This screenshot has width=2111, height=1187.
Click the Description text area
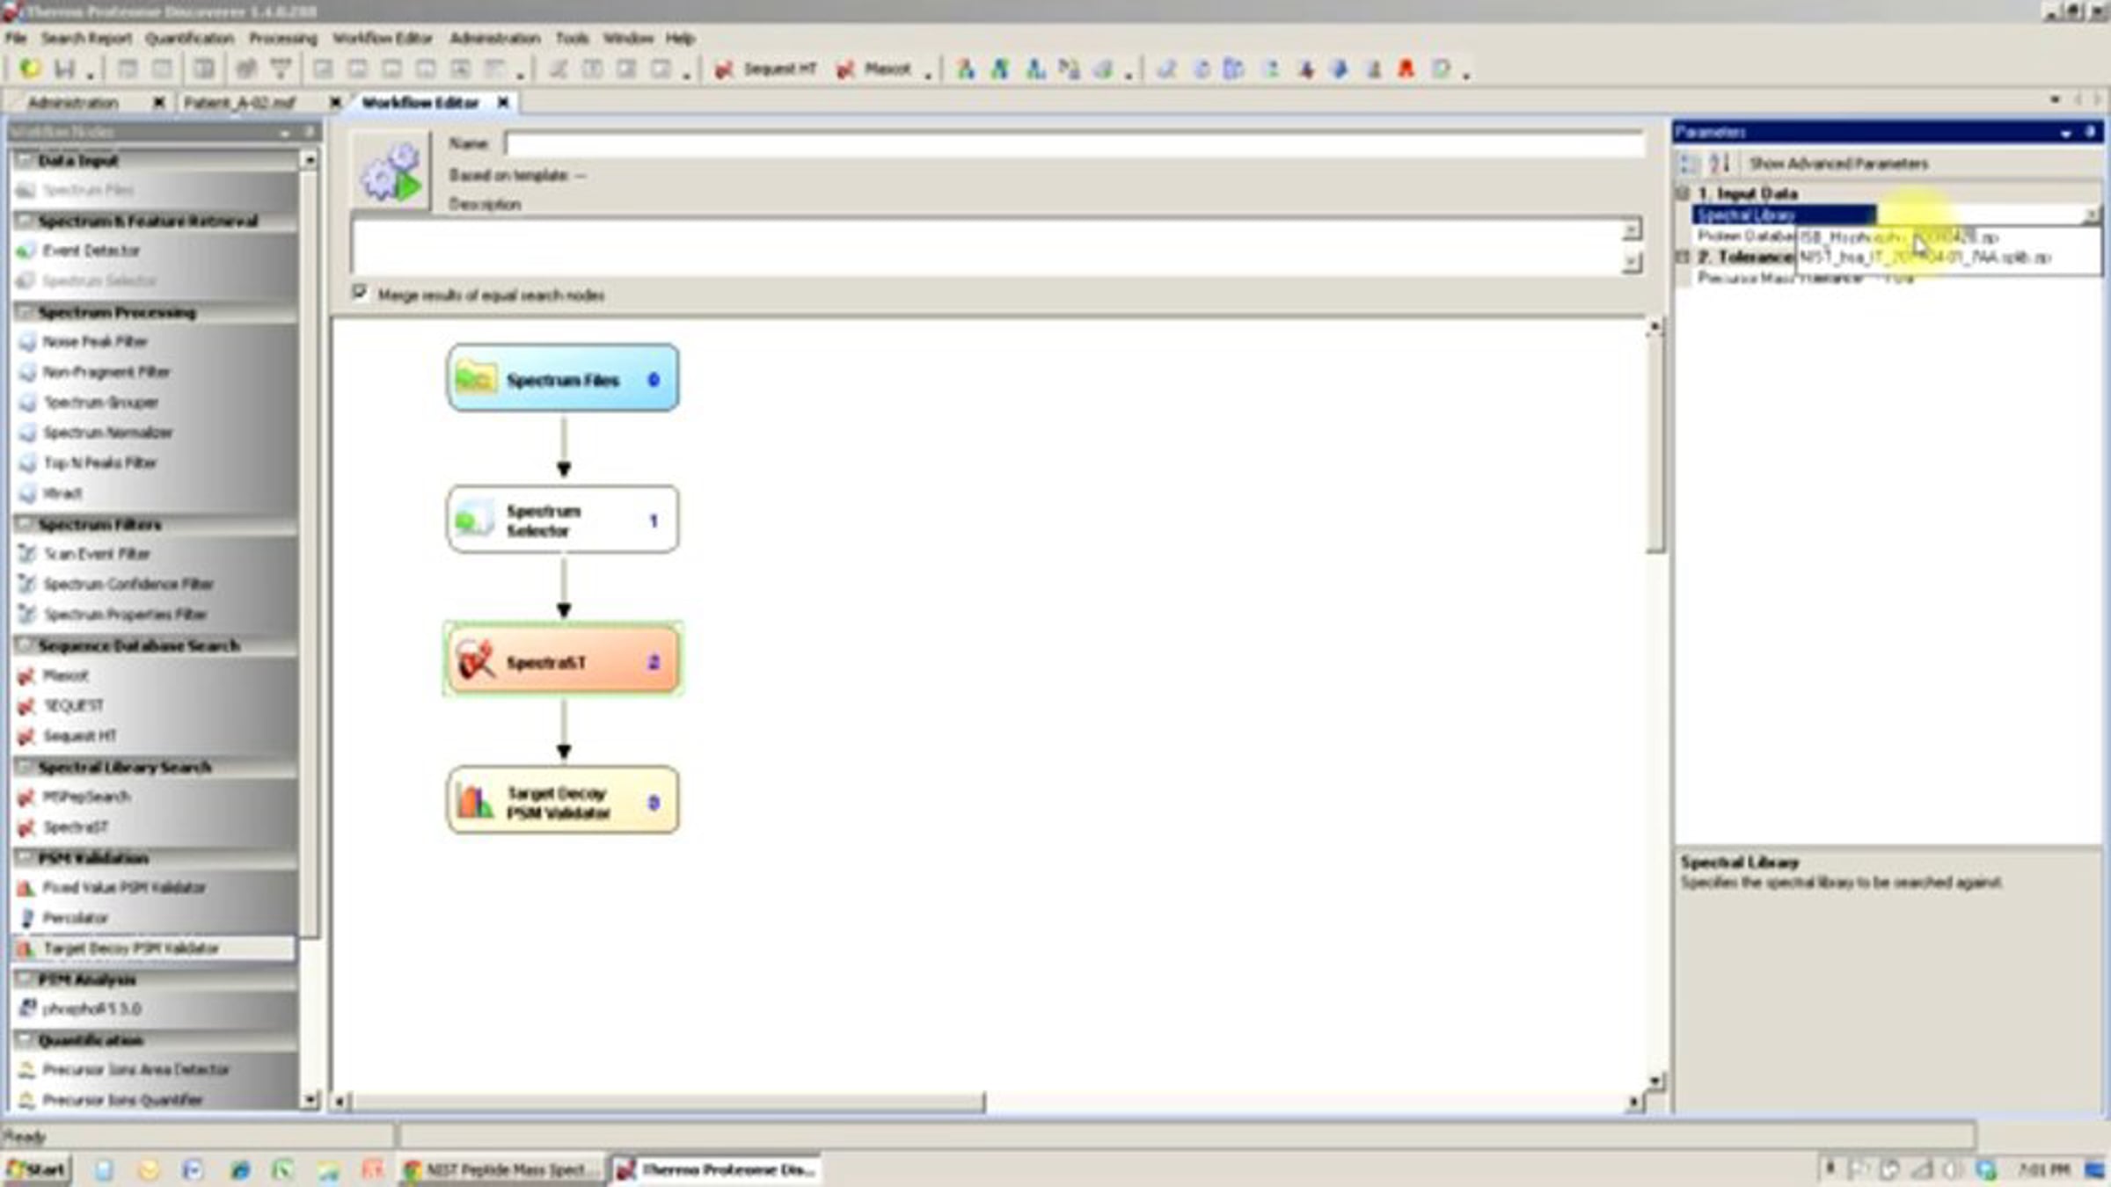[987, 245]
